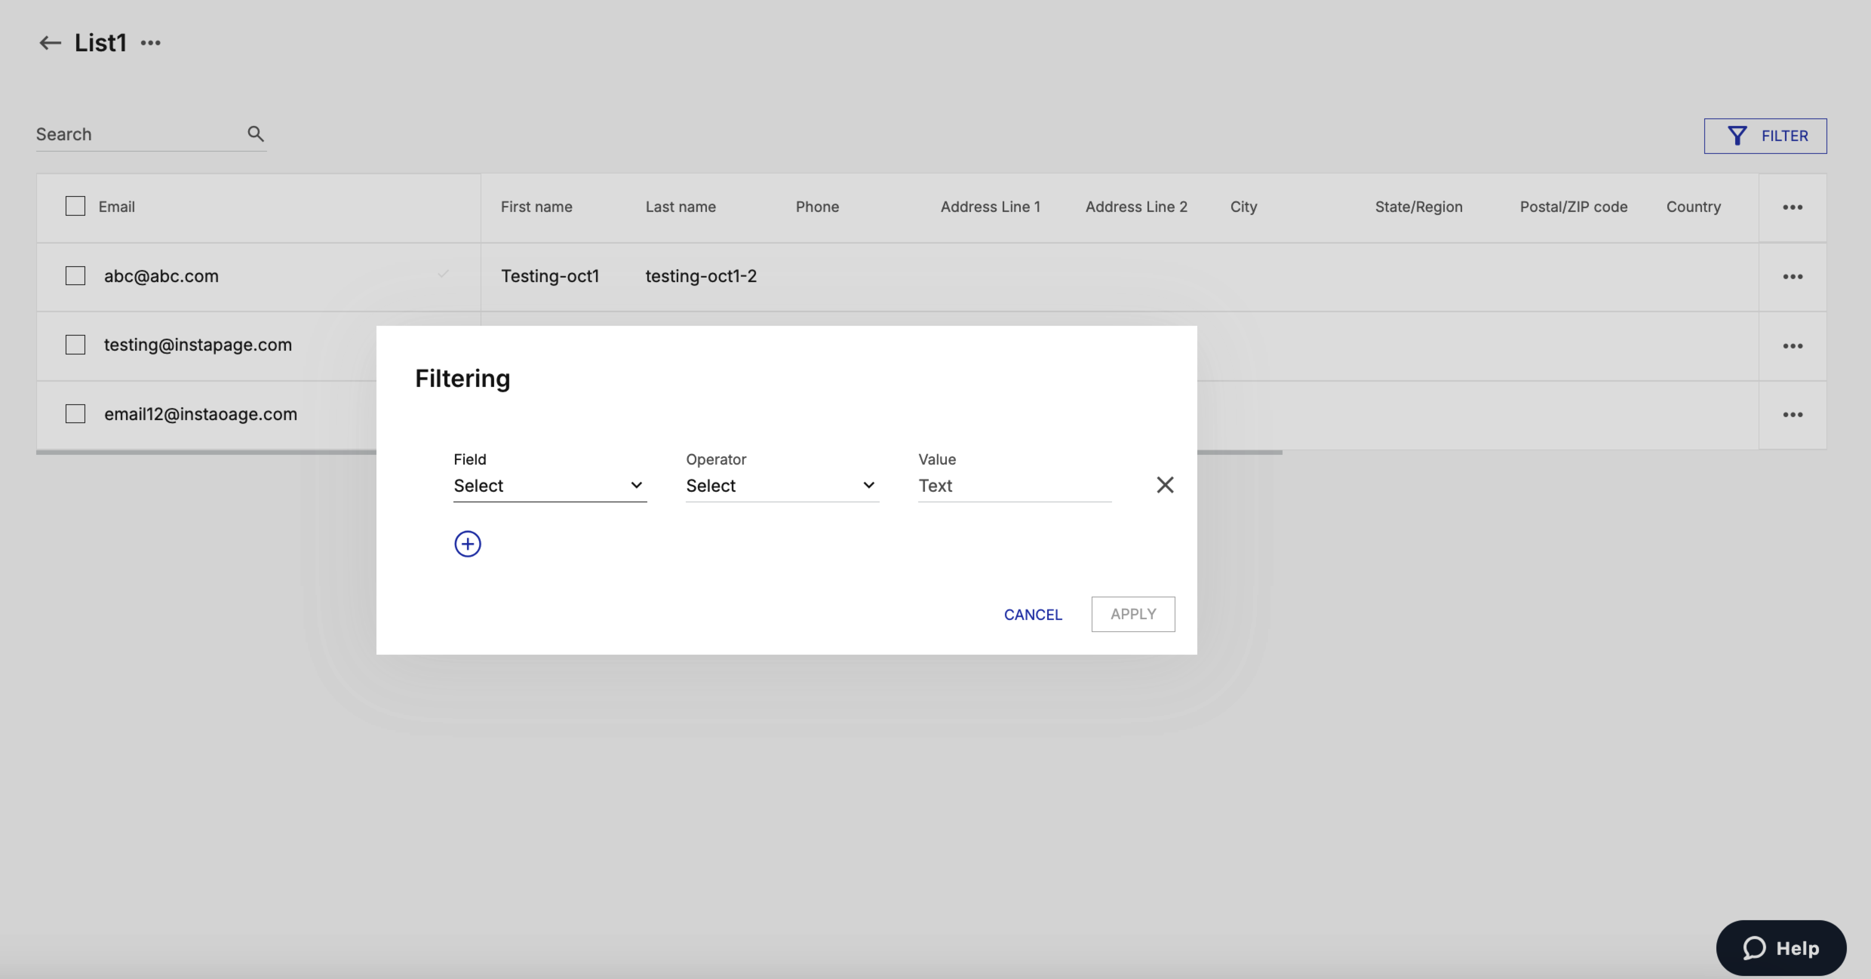The height and width of the screenshot is (979, 1871).
Task: Check the testing@instapage.com row checkbox
Action: (x=75, y=345)
